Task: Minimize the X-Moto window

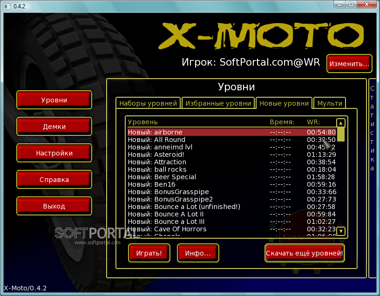Action: point(339,4)
